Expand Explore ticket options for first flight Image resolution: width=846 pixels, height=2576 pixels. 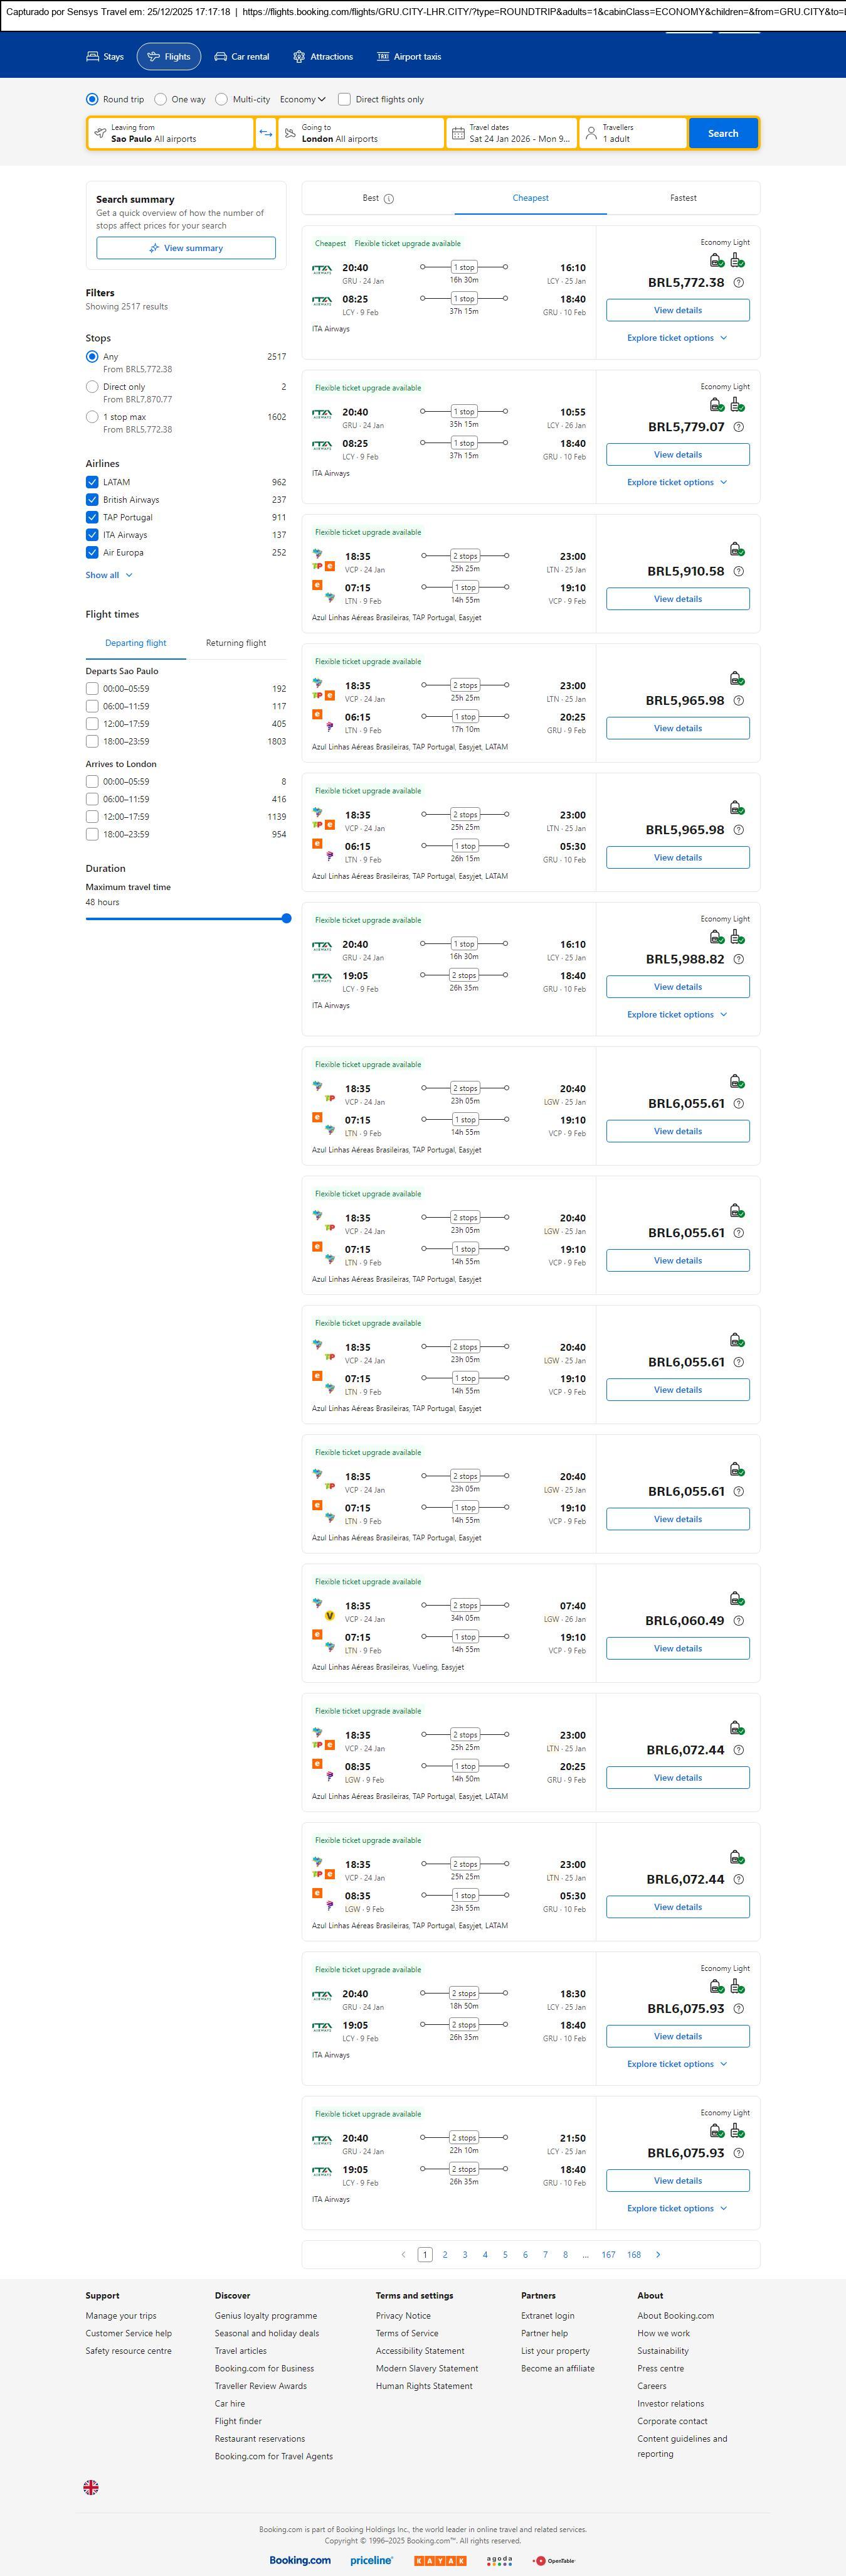(677, 338)
